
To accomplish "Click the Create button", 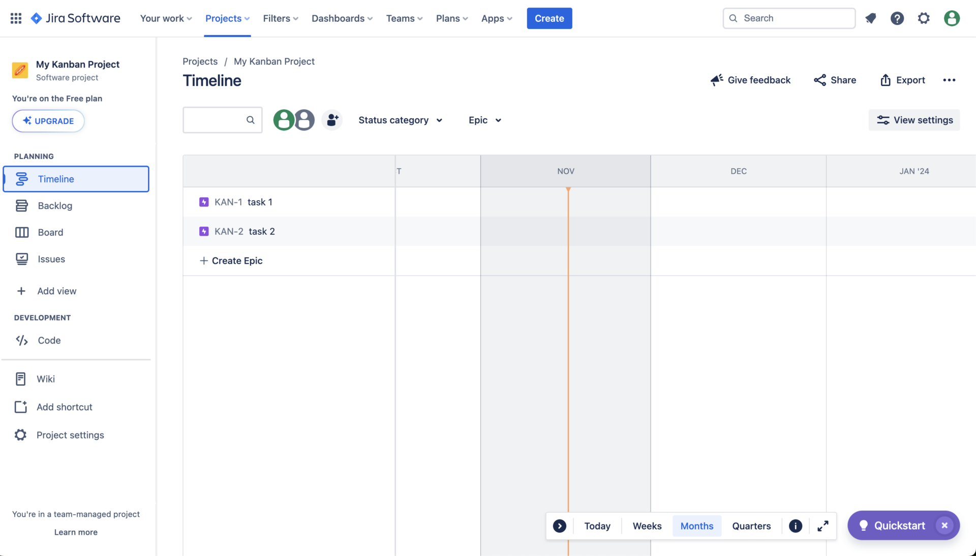I will click(x=549, y=18).
